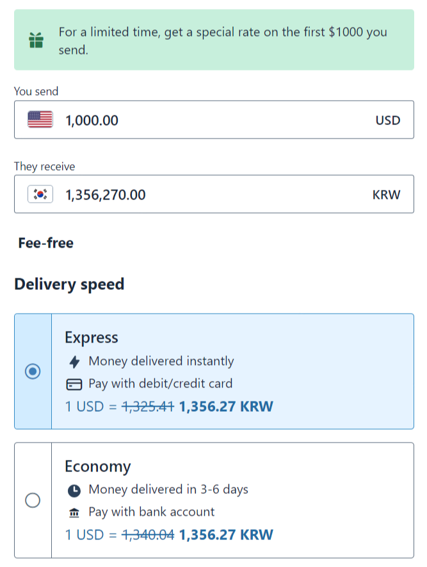Select the Express delivery radio button
The height and width of the screenshot is (567, 427).
[x=33, y=371]
